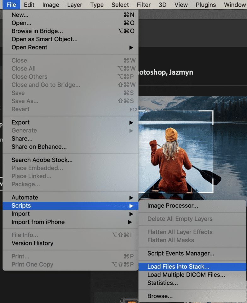
Task: Click Browse in Bridge...
Action: [37, 31]
